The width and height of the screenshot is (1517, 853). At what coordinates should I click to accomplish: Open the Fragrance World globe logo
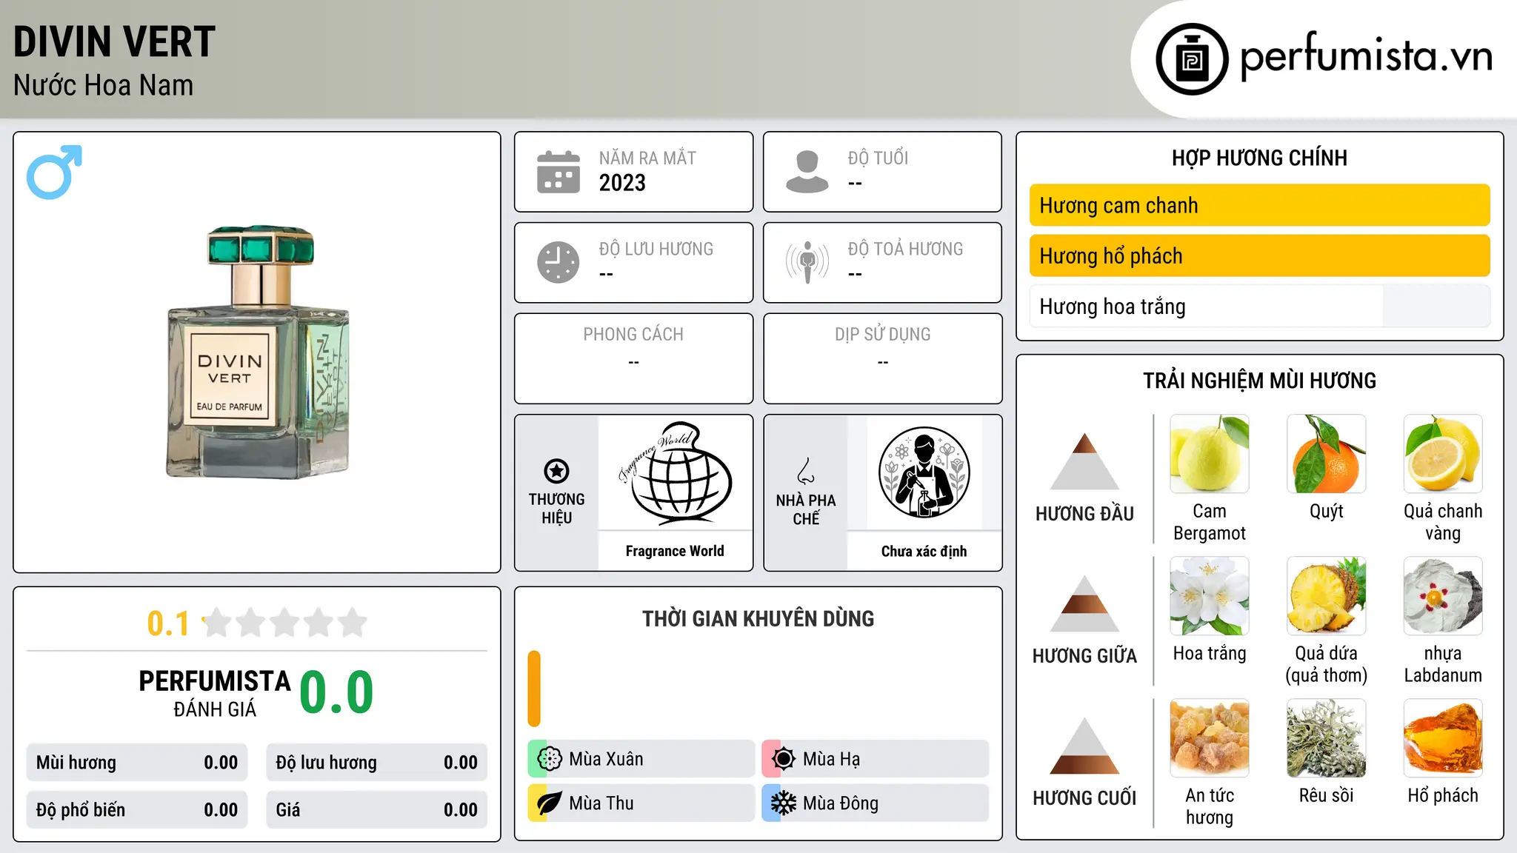675,472
